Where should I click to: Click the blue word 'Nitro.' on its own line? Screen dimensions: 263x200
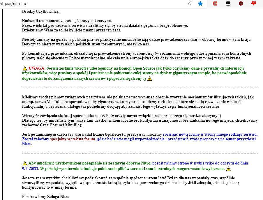click(x=27, y=144)
